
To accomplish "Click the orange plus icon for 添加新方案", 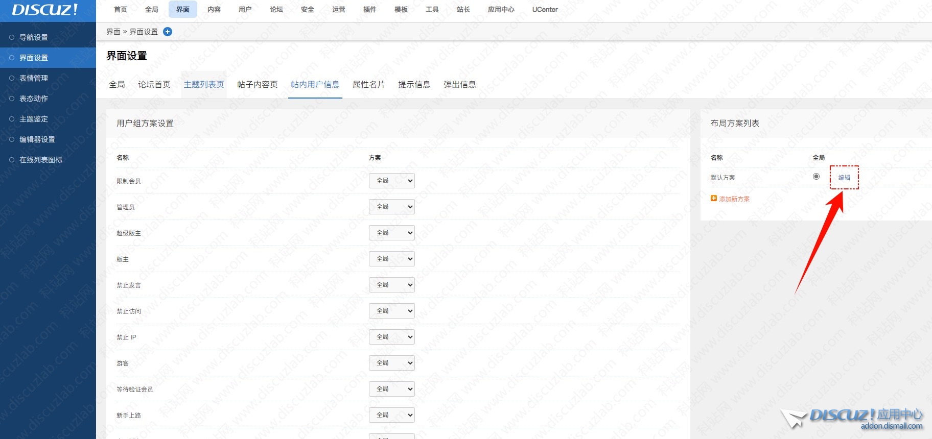I will [x=714, y=199].
